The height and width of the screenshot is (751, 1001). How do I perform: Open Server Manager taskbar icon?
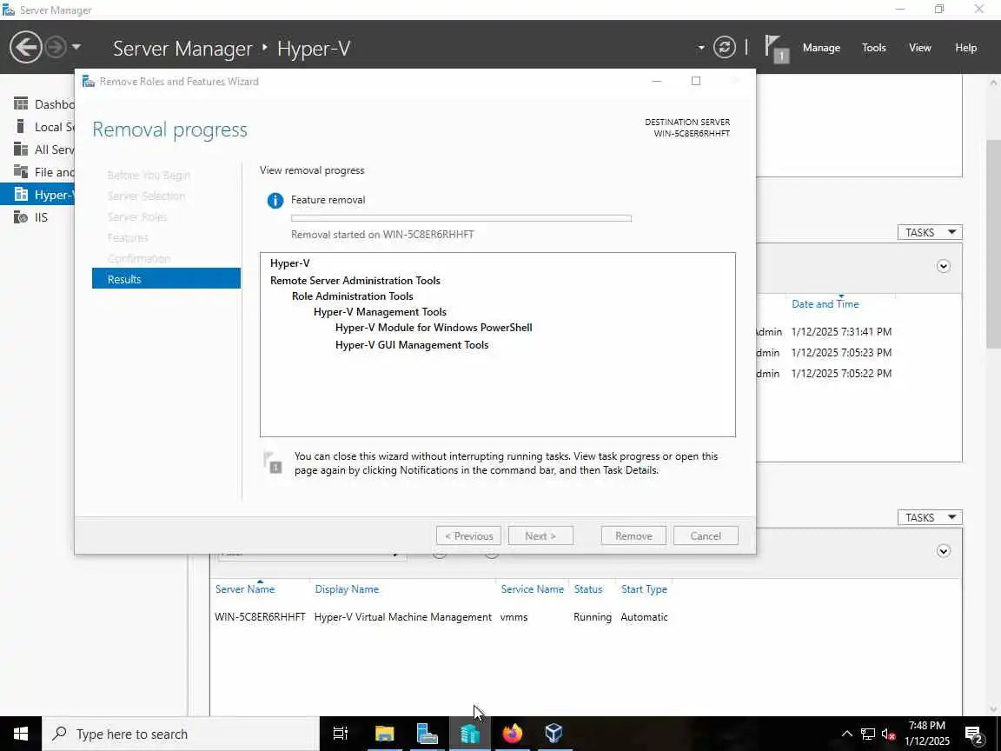coord(427,734)
